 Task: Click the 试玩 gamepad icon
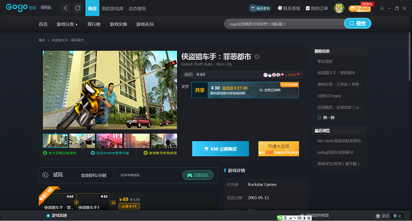coord(45,175)
